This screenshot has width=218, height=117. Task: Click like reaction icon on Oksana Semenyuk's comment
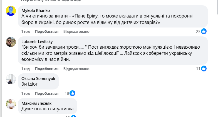pyautogui.click(x=72, y=93)
